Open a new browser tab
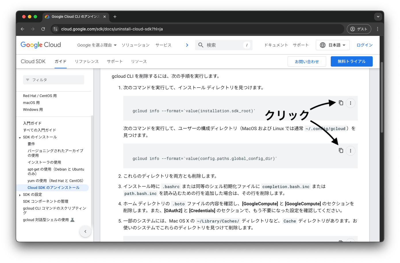The height and width of the screenshot is (263, 400). tap(115, 17)
